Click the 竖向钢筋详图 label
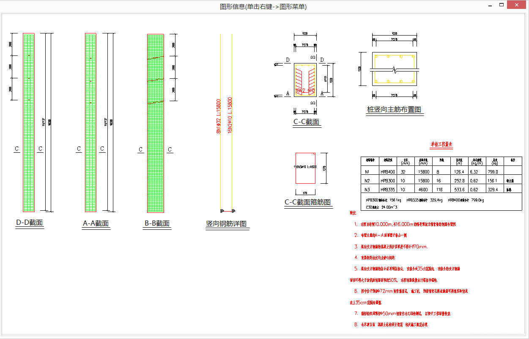This screenshot has height=339, width=529. click(x=226, y=224)
